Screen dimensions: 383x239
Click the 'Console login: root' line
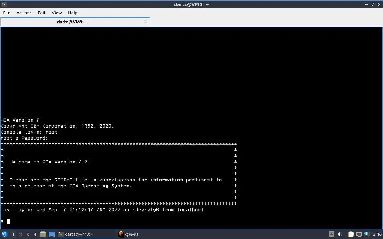click(29, 132)
